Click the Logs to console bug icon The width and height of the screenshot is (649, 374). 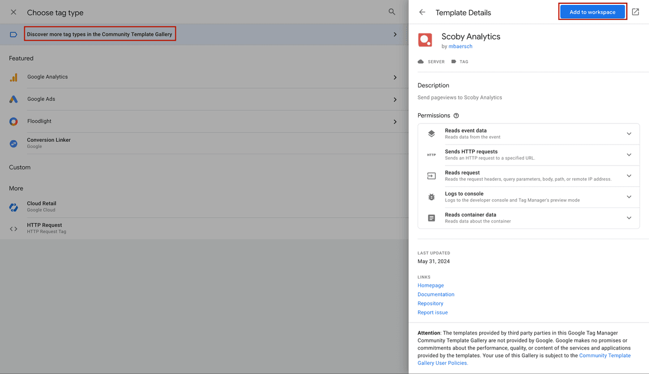432,197
